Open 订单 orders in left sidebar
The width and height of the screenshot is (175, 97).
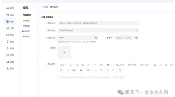(10, 28)
